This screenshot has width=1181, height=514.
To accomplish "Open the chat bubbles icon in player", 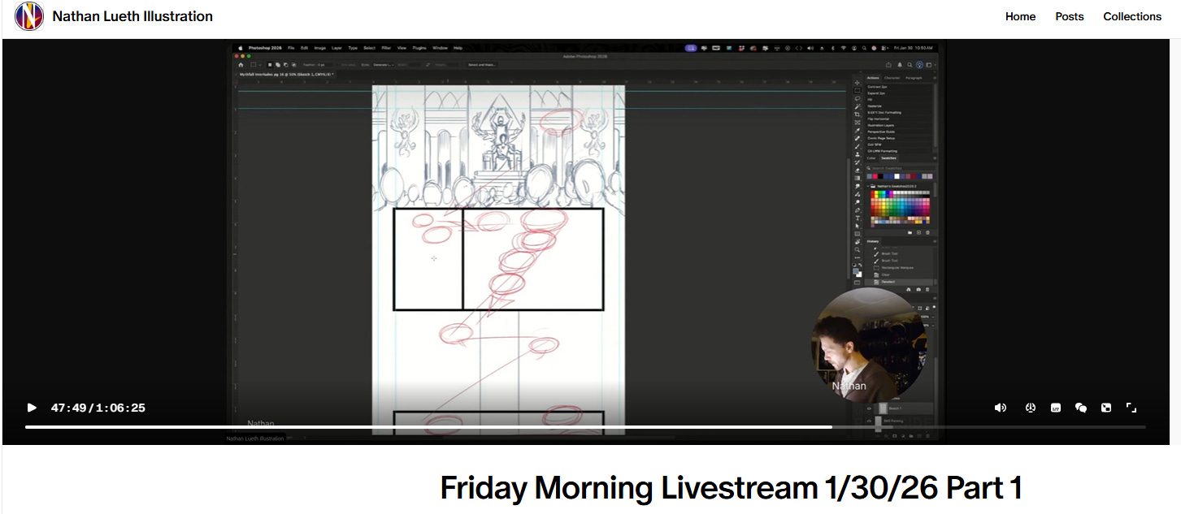I will [x=1081, y=408].
